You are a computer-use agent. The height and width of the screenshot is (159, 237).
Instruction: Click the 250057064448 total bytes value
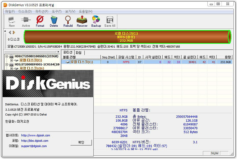(x=187, y=117)
